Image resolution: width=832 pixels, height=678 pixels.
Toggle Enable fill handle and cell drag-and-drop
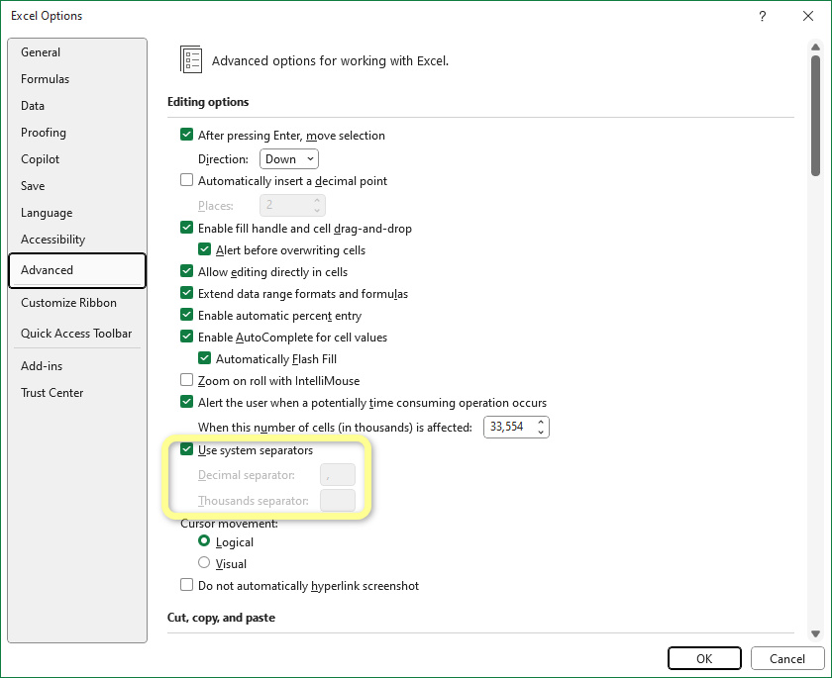(x=186, y=228)
